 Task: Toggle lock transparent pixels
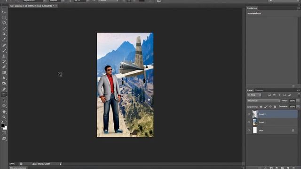point(261,107)
